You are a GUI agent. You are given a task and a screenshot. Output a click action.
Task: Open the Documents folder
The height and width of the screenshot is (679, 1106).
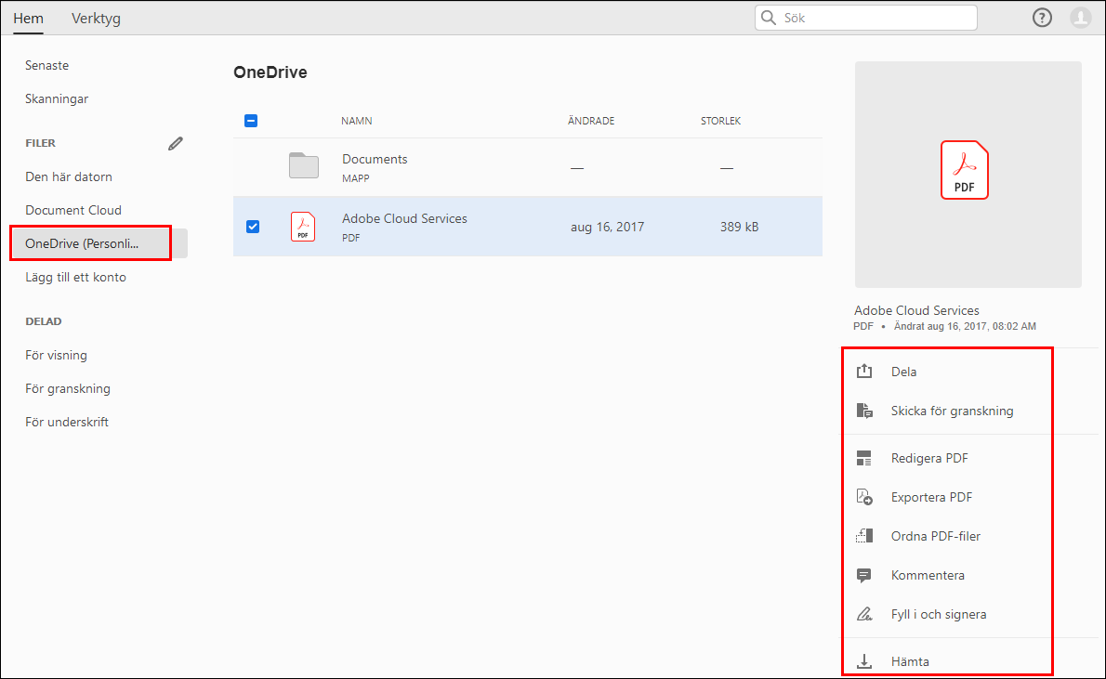[x=375, y=159]
